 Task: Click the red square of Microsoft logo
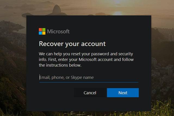(x=41, y=29)
